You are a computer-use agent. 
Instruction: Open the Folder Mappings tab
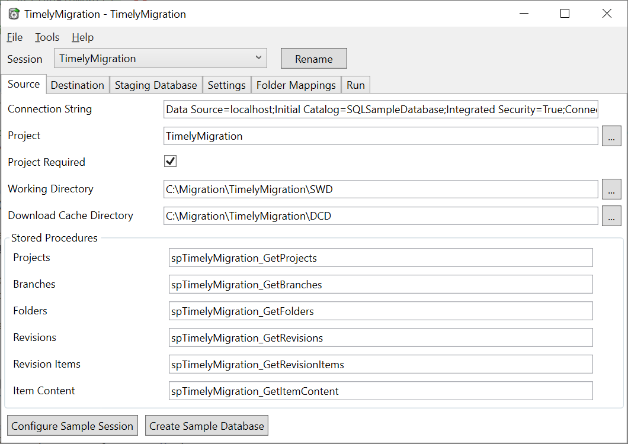point(296,85)
